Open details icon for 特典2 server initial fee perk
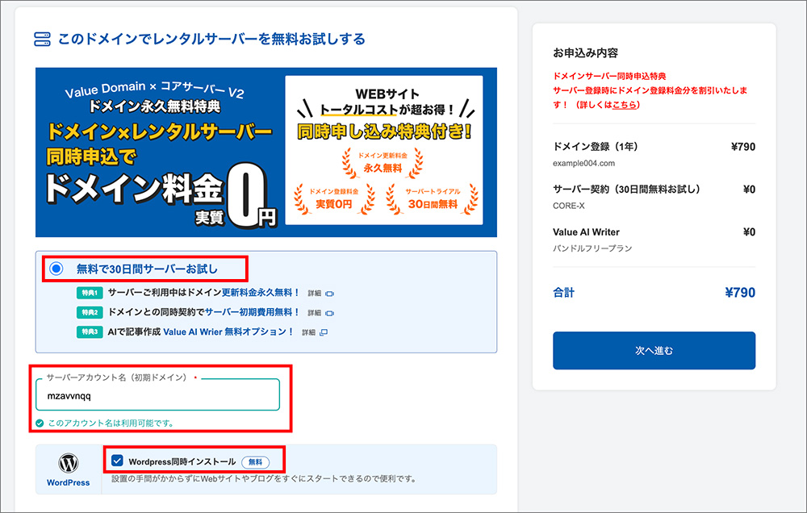The height and width of the screenshot is (513, 807). pyautogui.click(x=330, y=313)
